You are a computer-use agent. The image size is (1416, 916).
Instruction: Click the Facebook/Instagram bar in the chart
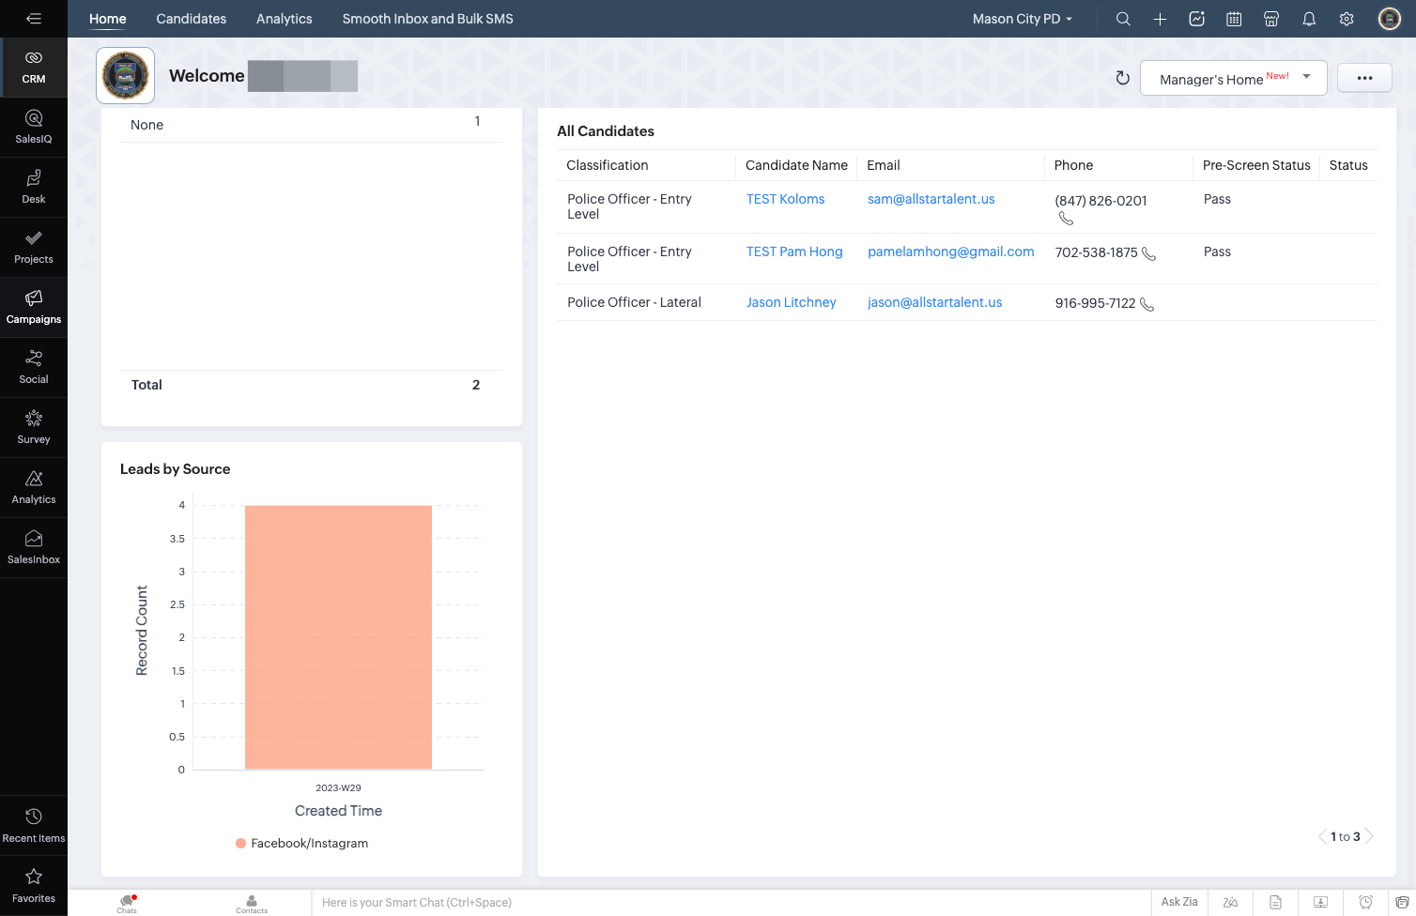tap(338, 637)
